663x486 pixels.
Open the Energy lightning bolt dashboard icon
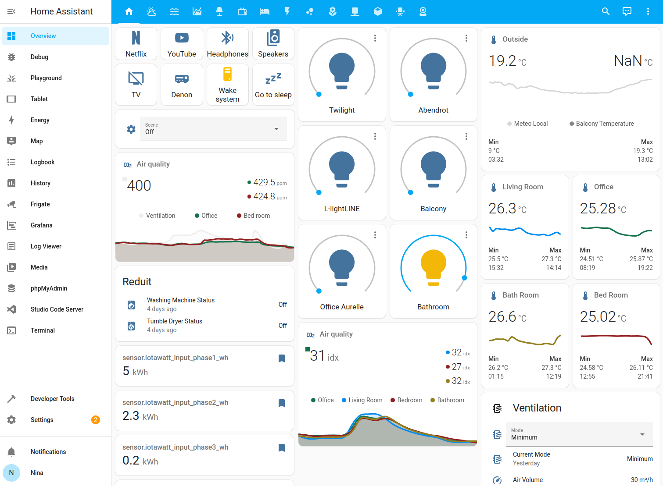[x=287, y=11]
